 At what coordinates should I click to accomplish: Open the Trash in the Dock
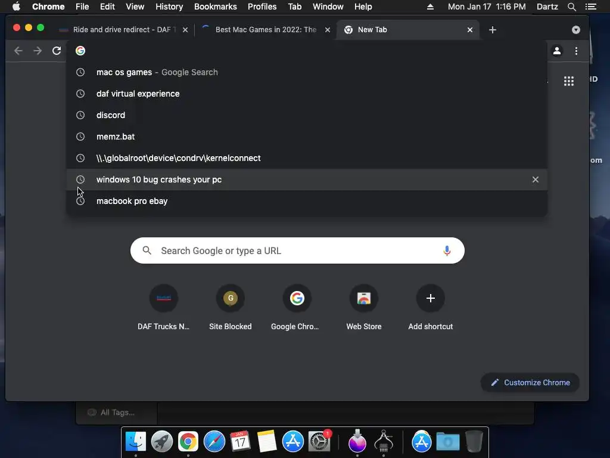(x=474, y=441)
